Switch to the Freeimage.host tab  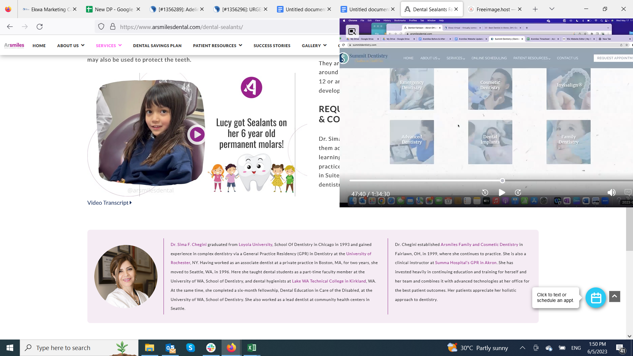point(493,9)
